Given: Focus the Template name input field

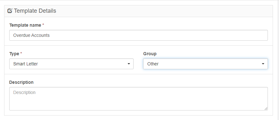Looking at the screenshot, I should 138,35.
